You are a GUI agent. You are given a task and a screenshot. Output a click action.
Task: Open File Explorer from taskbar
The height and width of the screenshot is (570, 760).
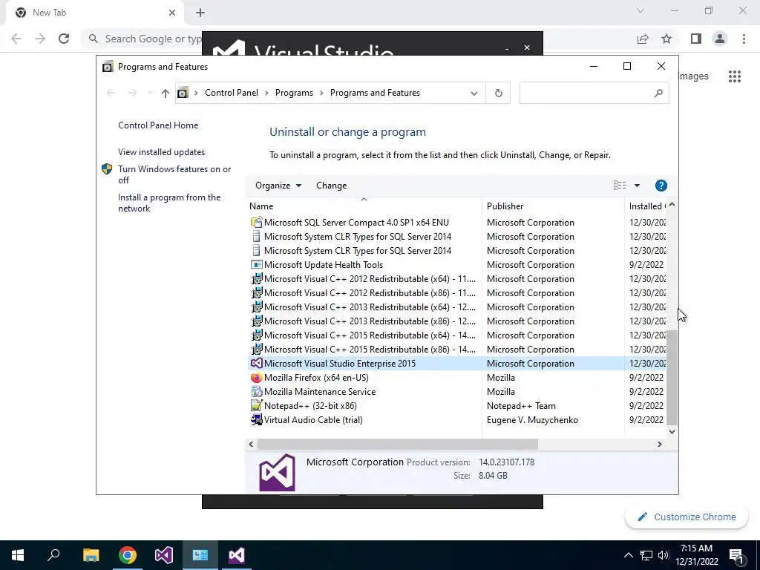(91, 555)
